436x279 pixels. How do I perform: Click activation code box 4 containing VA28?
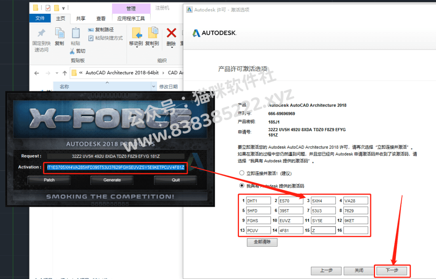pos(356,201)
